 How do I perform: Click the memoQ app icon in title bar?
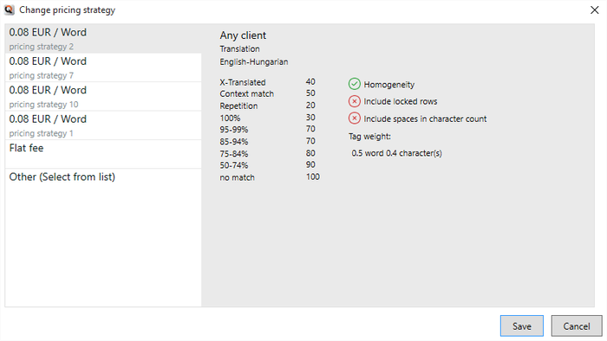10,10
